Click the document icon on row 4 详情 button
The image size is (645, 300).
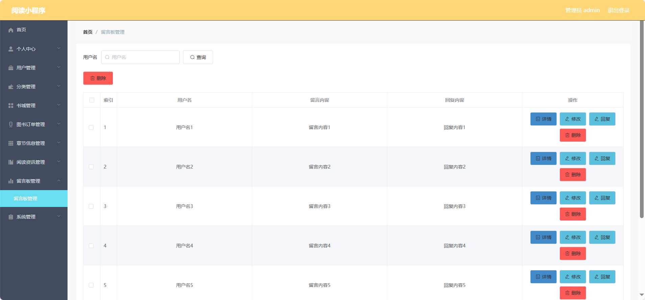tap(538, 237)
